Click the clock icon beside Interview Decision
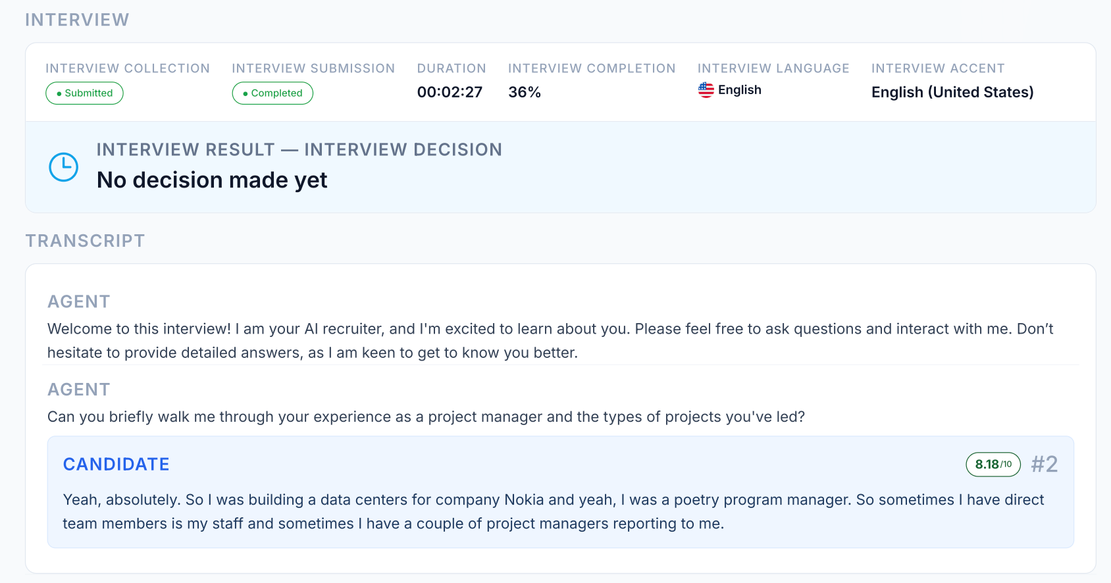 [64, 167]
